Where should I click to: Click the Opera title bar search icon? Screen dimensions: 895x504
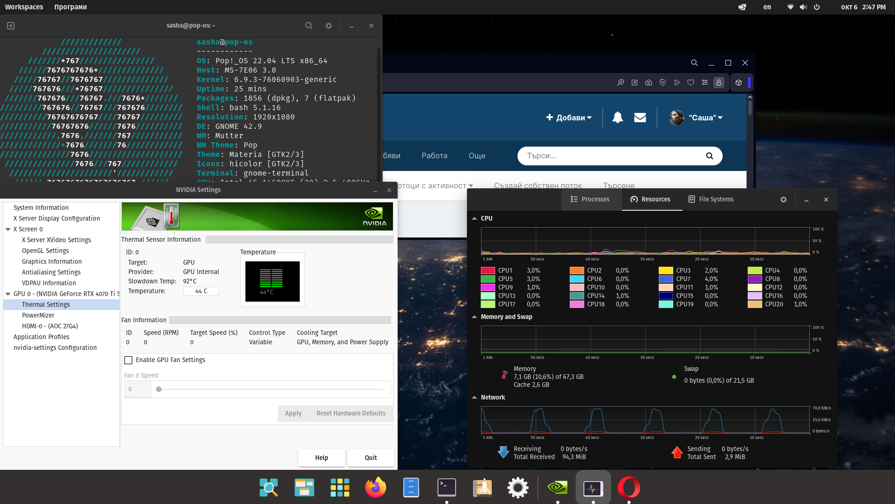(x=695, y=63)
